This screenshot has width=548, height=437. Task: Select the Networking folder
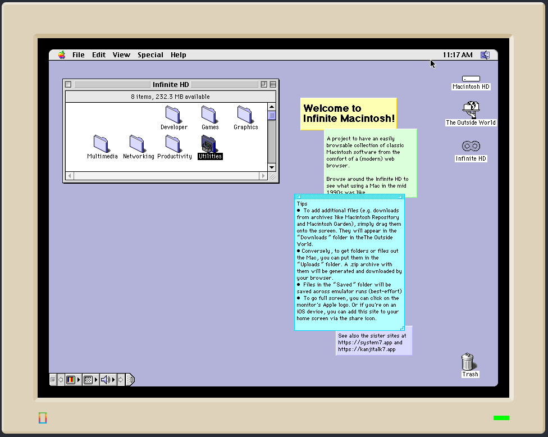pyautogui.click(x=138, y=144)
